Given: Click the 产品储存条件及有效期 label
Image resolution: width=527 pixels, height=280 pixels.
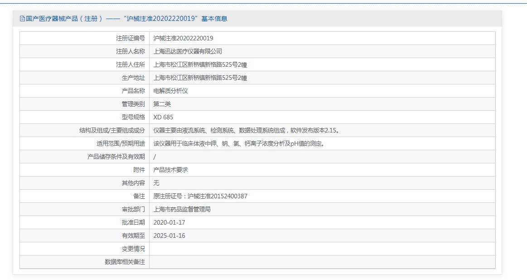Looking at the screenshot, I should click(116, 157).
